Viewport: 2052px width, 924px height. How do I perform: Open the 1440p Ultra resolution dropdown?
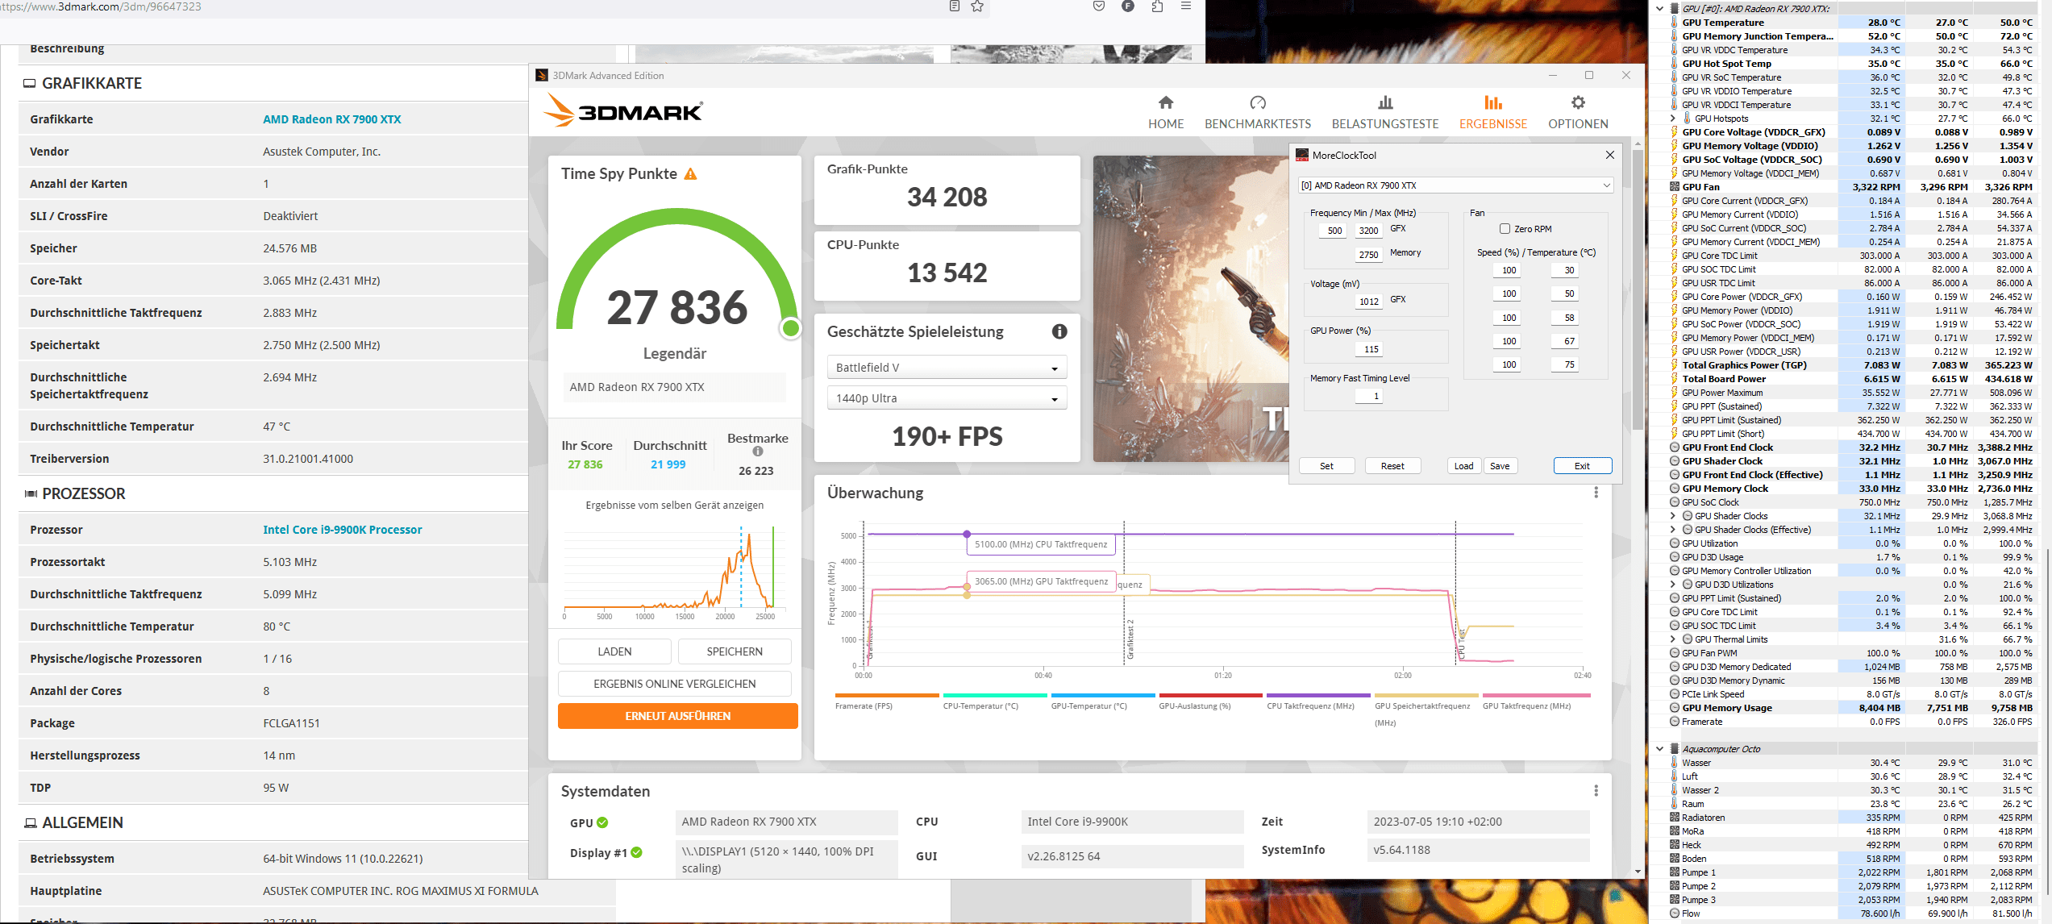947,398
